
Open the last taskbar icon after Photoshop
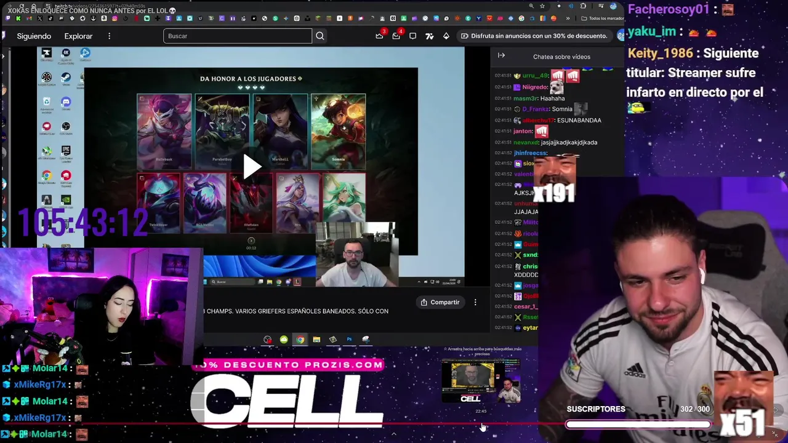click(366, 340)
